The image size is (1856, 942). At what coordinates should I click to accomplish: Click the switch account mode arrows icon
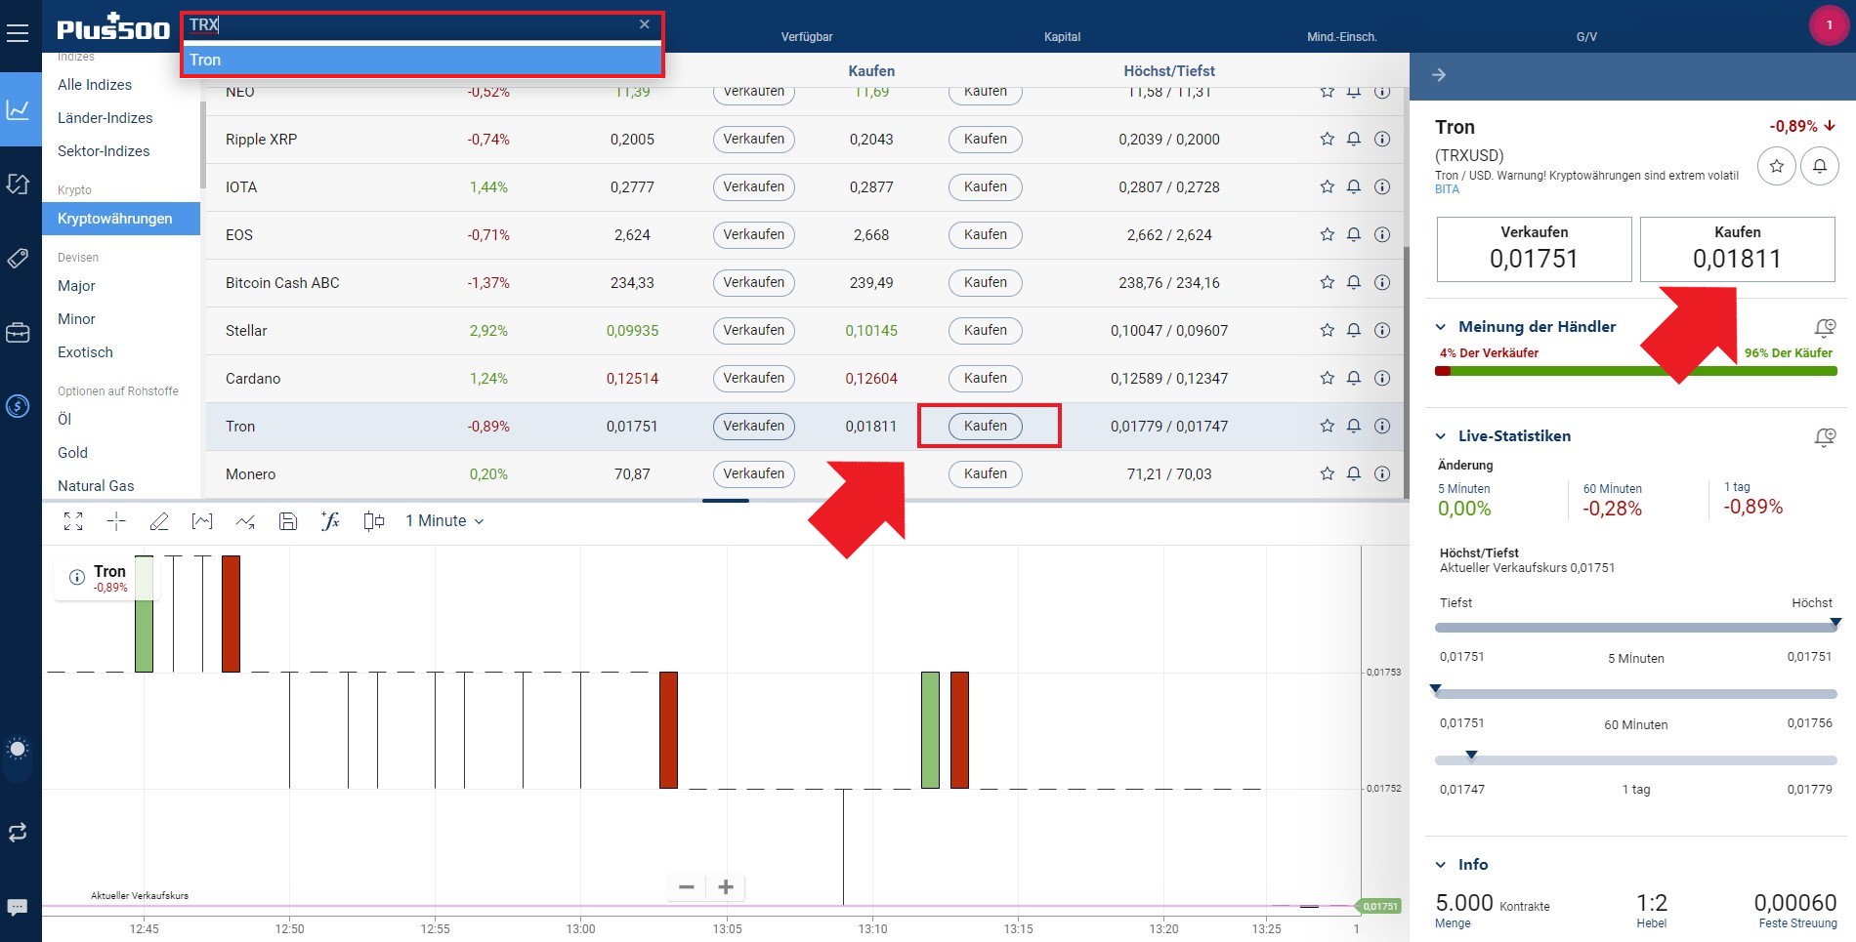[x=18, y=832]
